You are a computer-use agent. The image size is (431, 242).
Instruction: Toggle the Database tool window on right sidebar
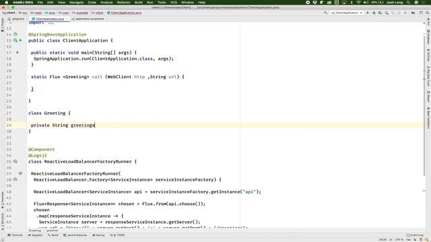[x=428, y=37]
